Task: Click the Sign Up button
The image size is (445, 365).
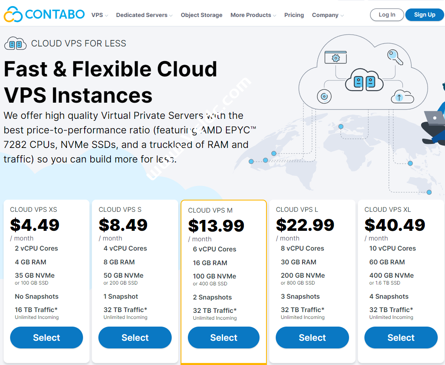Action: pos(424,15)
